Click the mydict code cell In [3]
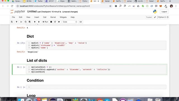This screenshot has width=179, height=101. coord(96,45)
